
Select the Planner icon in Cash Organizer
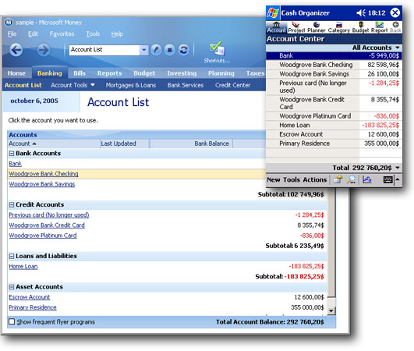point(317,27)
